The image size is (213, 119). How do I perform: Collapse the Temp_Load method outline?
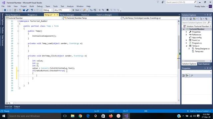click(18, 43)
